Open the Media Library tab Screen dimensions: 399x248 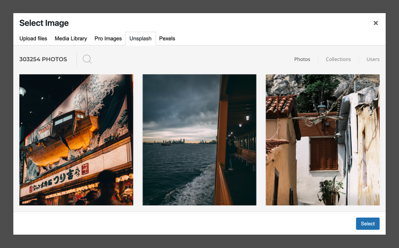coord(71,38)
